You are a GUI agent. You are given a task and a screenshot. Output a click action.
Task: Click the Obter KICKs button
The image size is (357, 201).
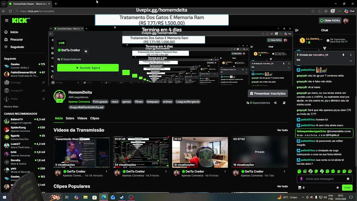click(x=330, y=20)
